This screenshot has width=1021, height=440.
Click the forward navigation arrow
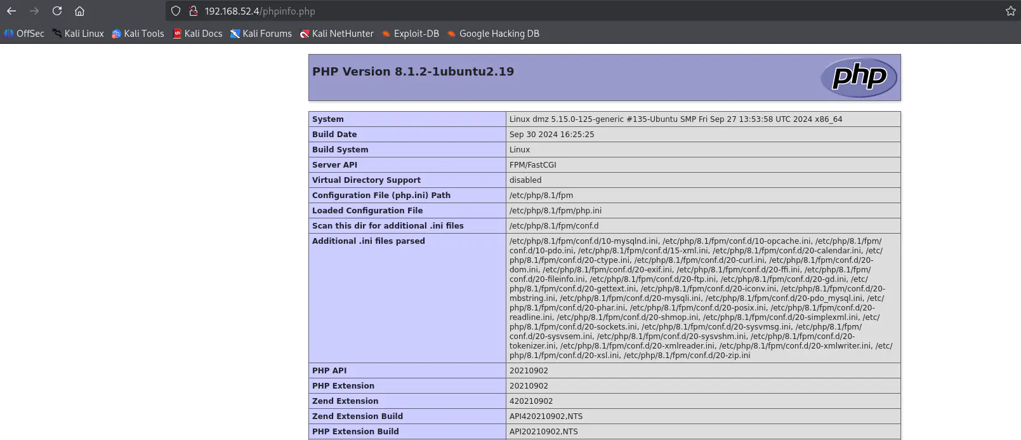coord(34,11)
